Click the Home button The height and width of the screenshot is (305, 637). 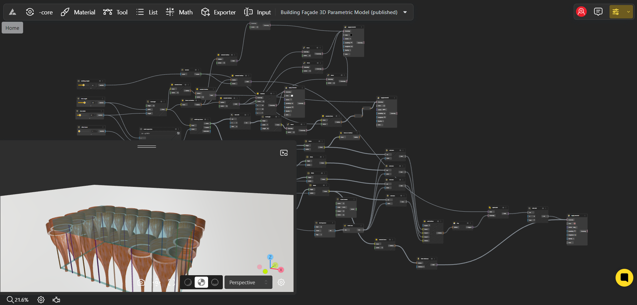coord(12,28)
